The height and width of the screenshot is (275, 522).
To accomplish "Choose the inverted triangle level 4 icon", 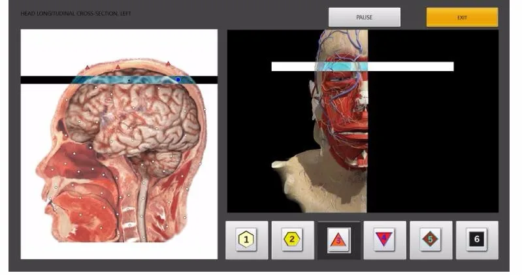I will pyautogui.click(x=385, y=240).
